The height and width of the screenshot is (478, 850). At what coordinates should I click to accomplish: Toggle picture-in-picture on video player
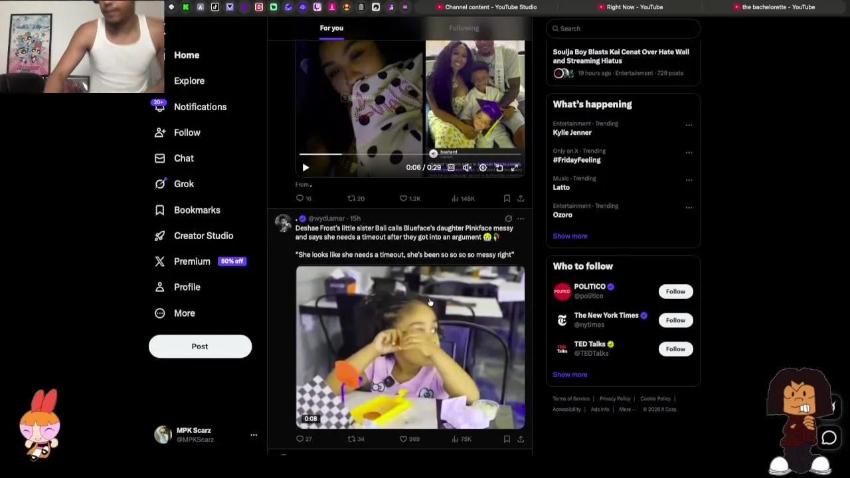pyautogui.click(x=499, y=168)
